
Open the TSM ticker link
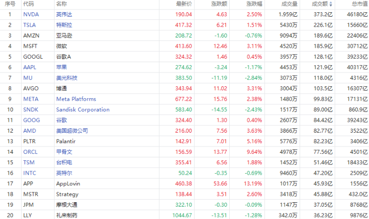(x=29, y=162)
